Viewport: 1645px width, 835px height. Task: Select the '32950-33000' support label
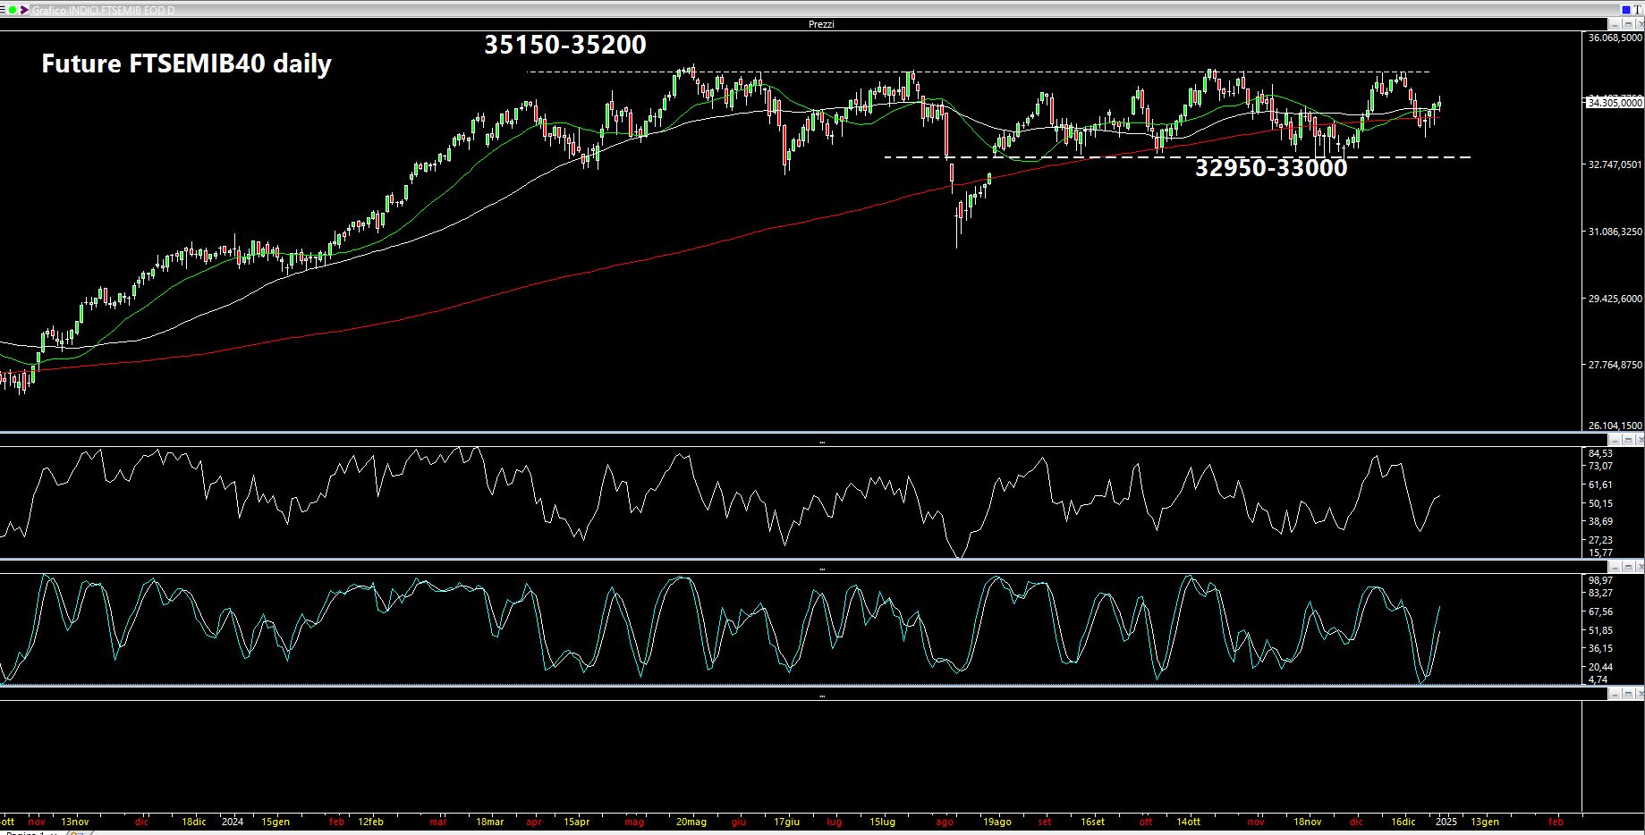pyautogui.click(x=1271, y=167)
